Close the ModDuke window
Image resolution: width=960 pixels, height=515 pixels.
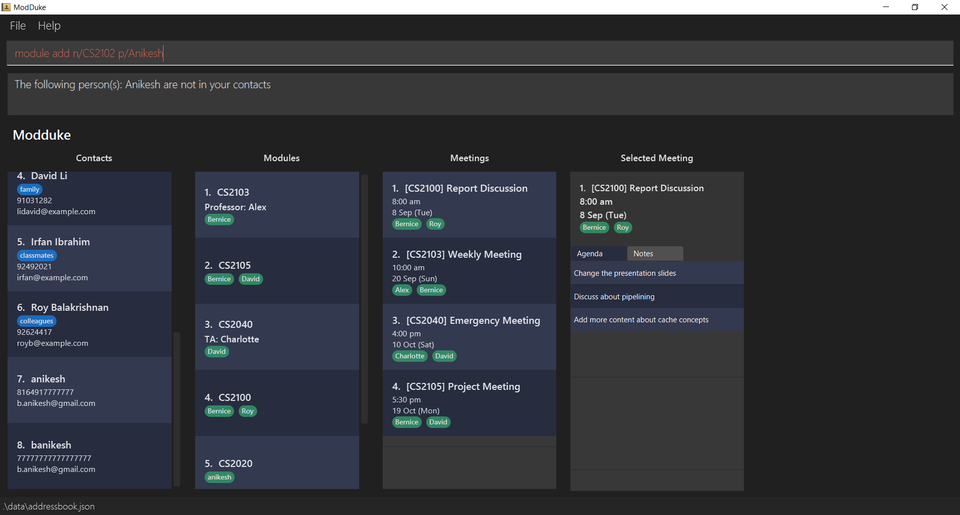[944, 7]
